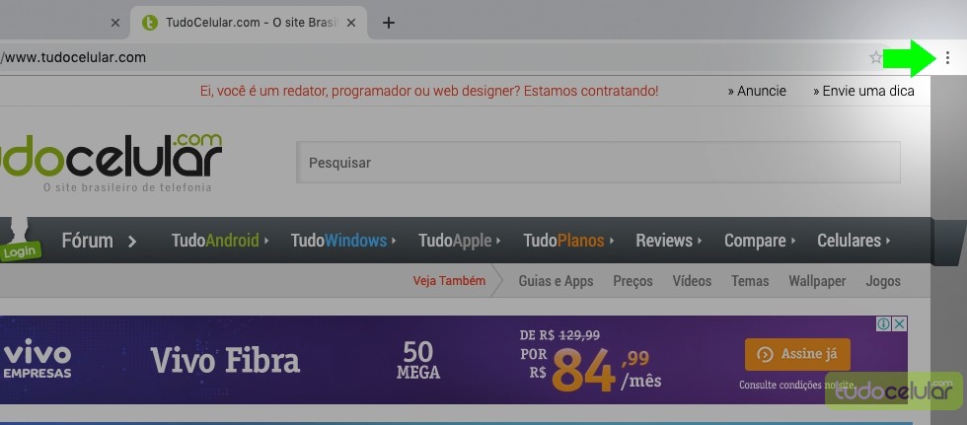The height and width of the screenshot is (425, 967).
Task: Expand the TudoWindows menu
Action: [x=343, y=241]
